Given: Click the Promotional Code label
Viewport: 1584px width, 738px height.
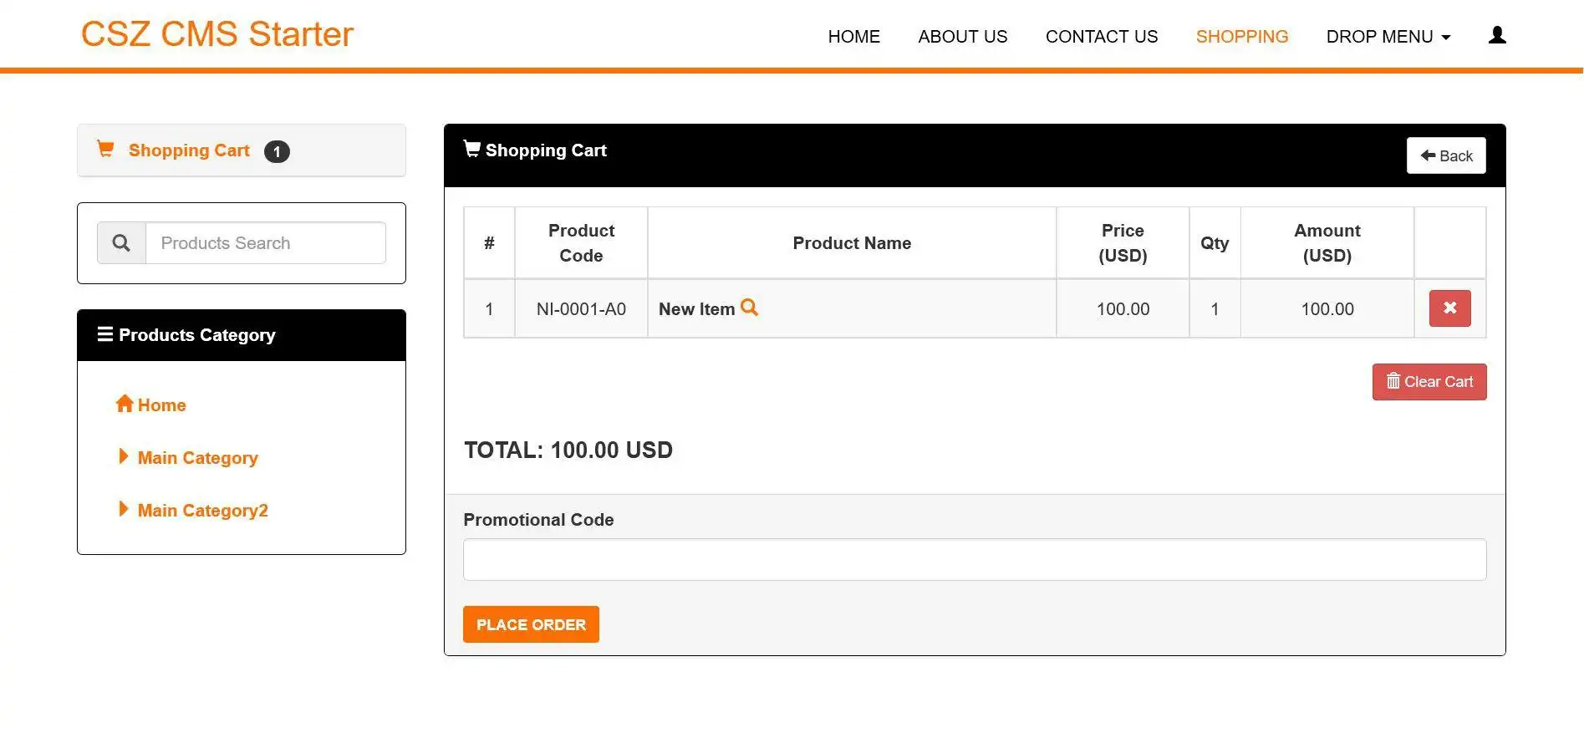Looking at the screenshot, I should [x=538, y=520].
